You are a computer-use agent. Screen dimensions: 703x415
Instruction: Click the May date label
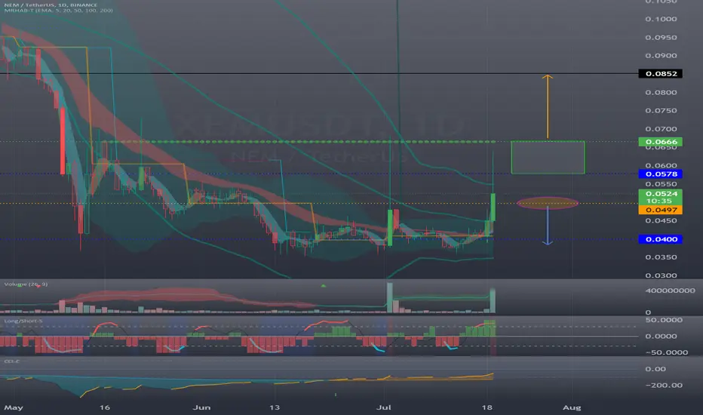[13, 407]
